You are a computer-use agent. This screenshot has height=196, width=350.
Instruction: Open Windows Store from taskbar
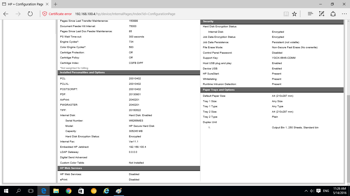pos(81,191)
